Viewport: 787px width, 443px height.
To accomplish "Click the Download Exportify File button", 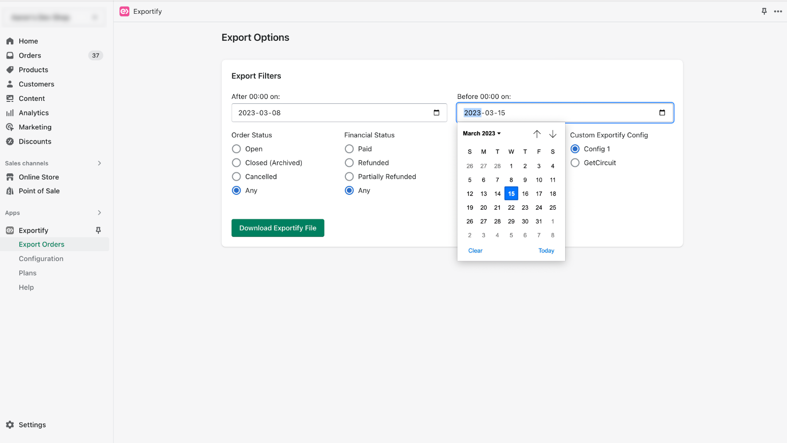I will 277,227.
